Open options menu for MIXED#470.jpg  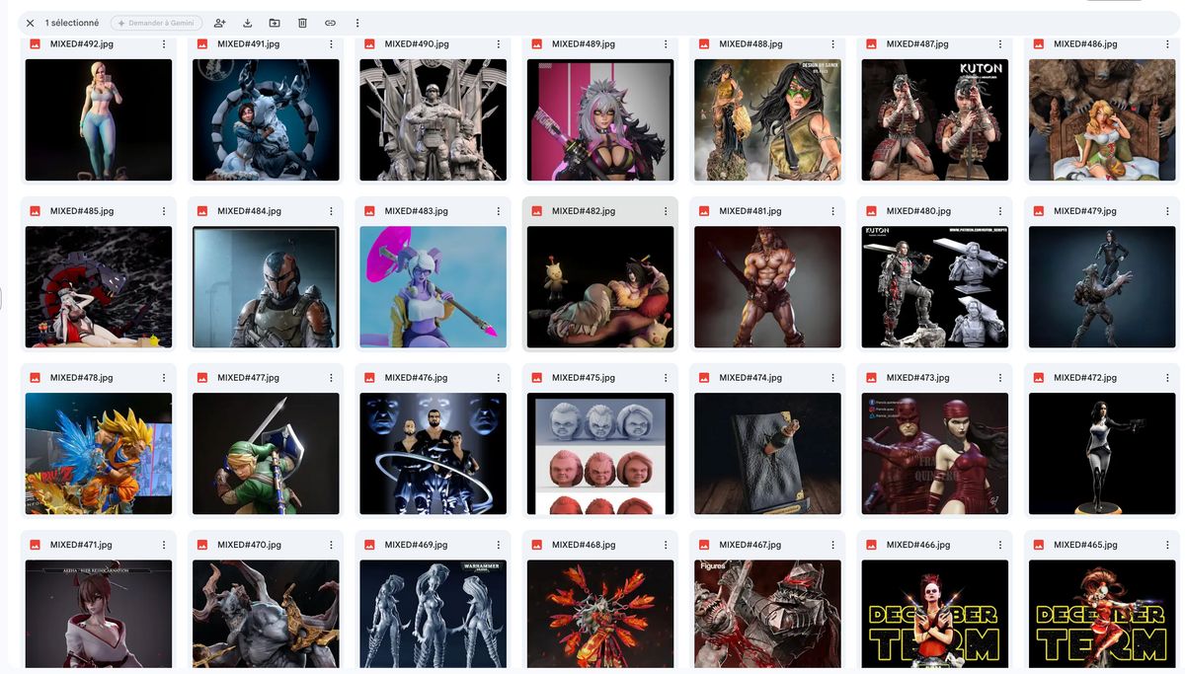331,545
